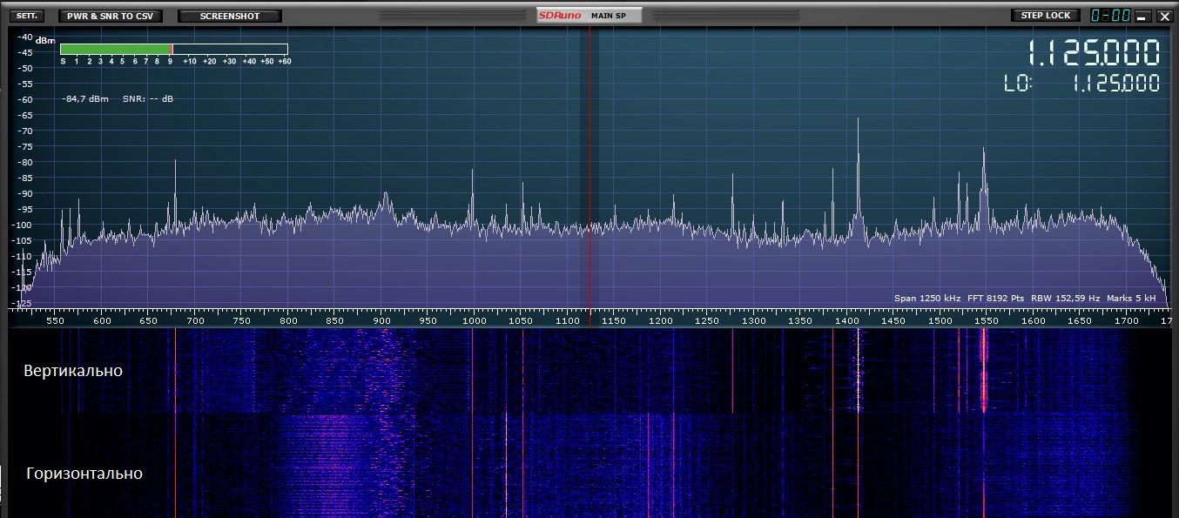This screenshot has height=518, width=1179.
Task: Click the 900 label on frequency scale
Action: [381, 321]
